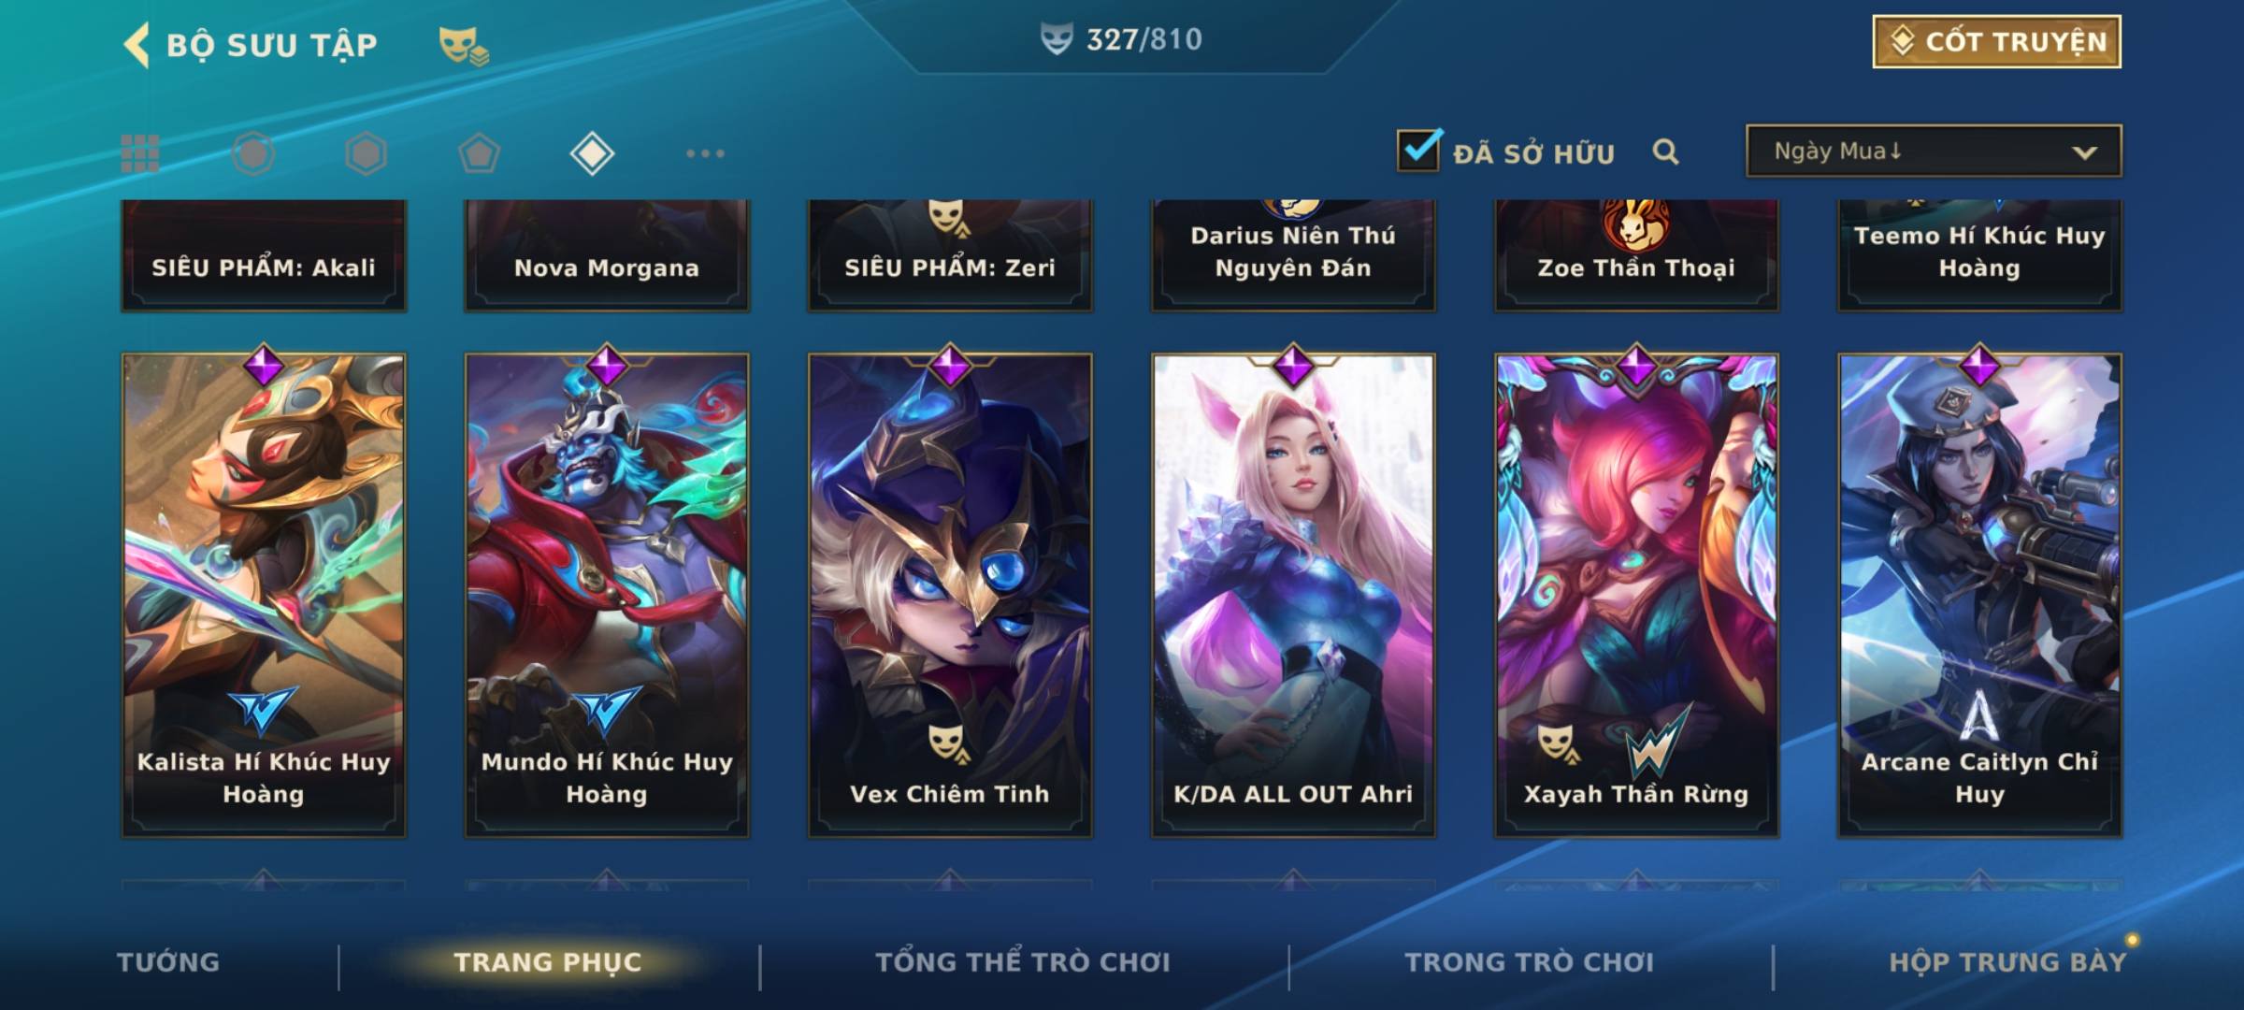2244x1010 pixels.
Task: Open the K/DA ALL OUT Ahri skin card
Action: point(1293,594)
